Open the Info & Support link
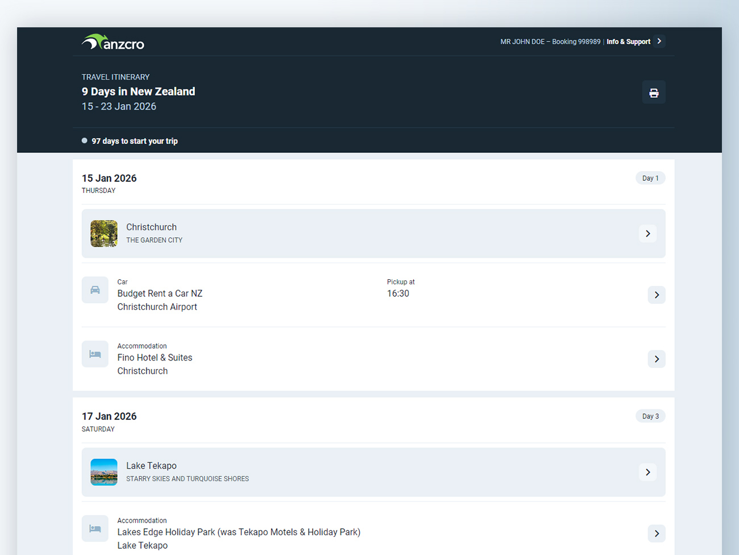Image resolution: width=739 pixels, height=555 pixels. 628,42
